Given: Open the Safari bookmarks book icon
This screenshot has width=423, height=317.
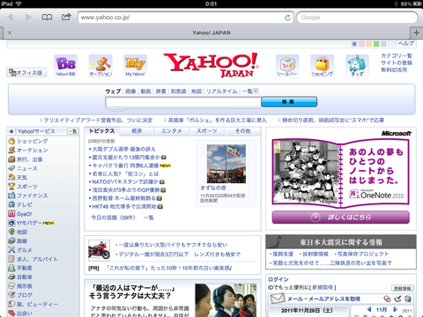Looking at the screenshot, I should tap(47, 18).
